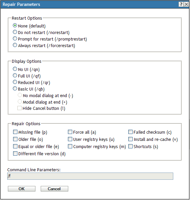Check the Force all (a) option
190x200 pixels.
point(70,132)
